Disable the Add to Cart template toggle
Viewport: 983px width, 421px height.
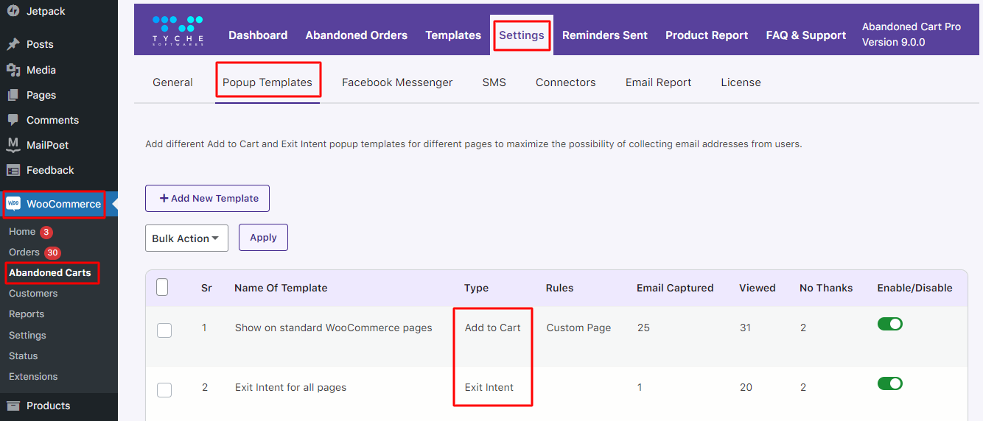click(x=890, y=324)
